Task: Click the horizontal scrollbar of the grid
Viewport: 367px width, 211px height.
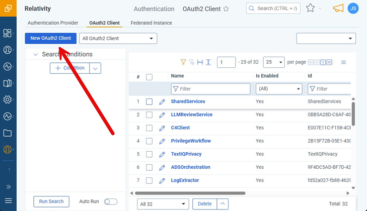Action: point(190,193)
